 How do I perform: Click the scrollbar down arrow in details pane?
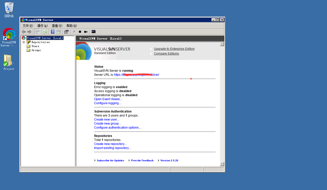222,164
